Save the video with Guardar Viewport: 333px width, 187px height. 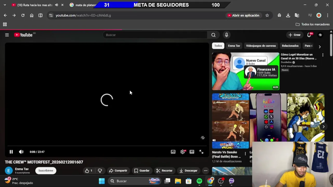(142, 171)
